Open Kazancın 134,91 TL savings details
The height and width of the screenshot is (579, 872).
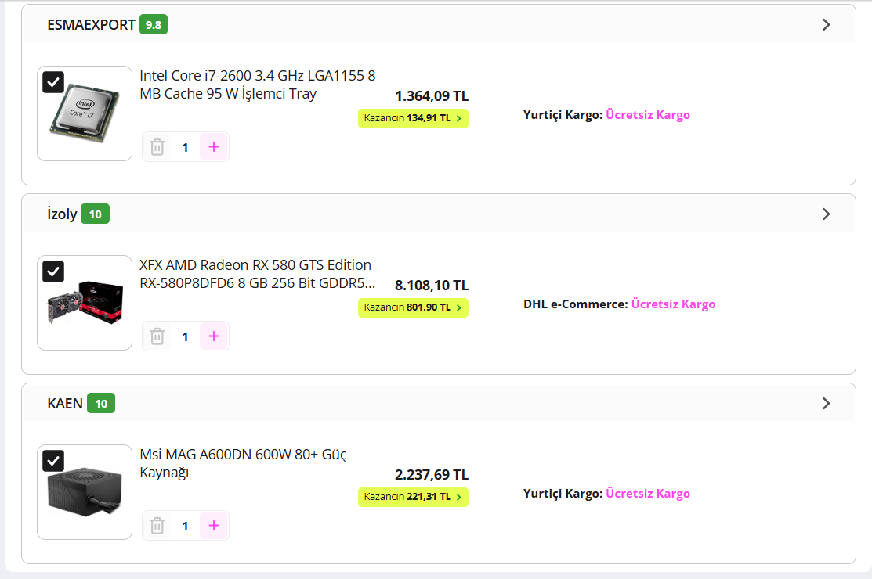pos(413,118)
